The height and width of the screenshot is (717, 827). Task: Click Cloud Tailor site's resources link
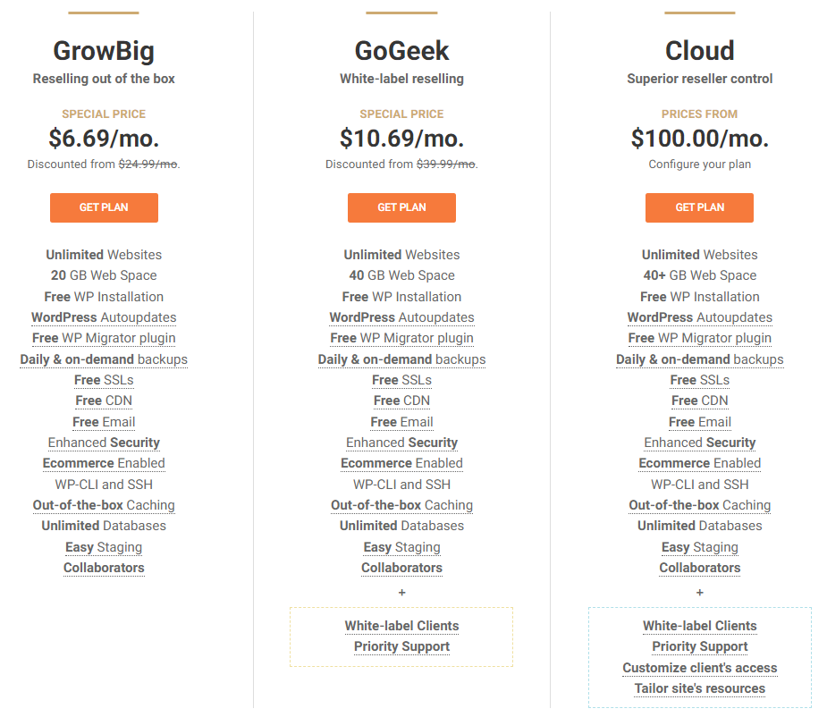pyautogui.click(x=699, y=688)
